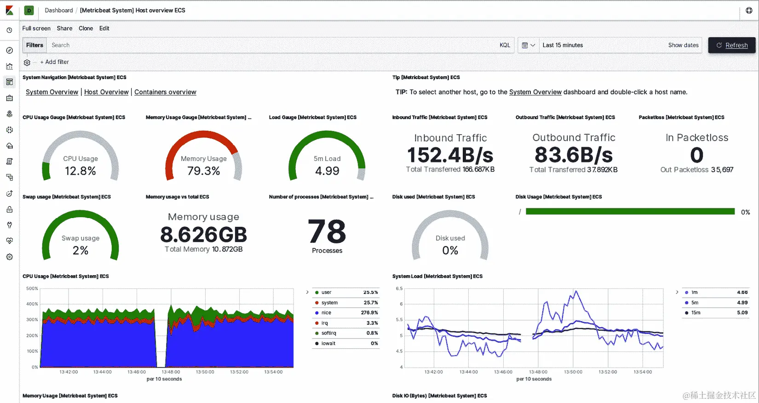Click softirq color dot in CPU legend

click(317, 333)
